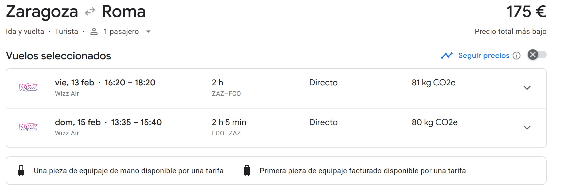Click the info icon beside Seguir precios
The image size is (563, 188).
[x=517, y=56]
